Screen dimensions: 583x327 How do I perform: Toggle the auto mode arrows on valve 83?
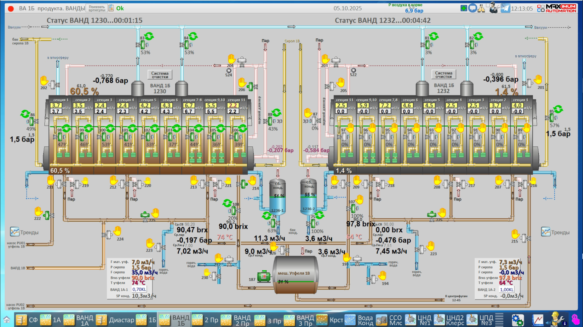[x=149, y=36]
